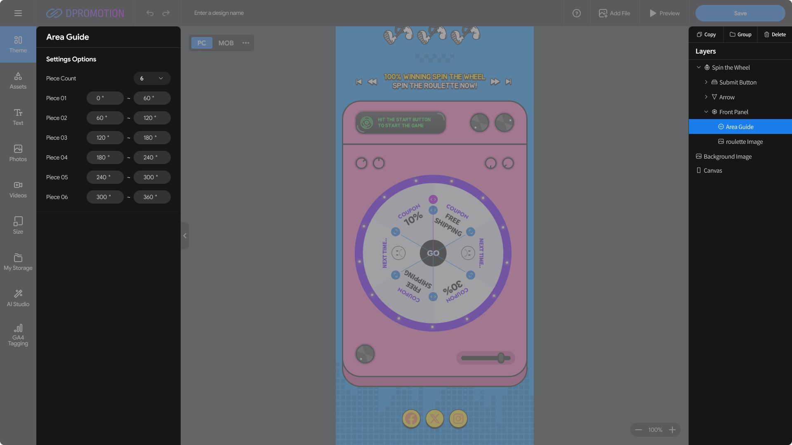The width and height of the screenshot is (792, 445).
Task: Expand the Submit Button layer
Action: click(706, 82)
